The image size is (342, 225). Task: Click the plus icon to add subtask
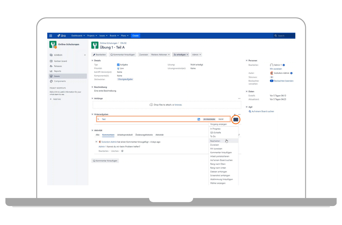coord(235,114)
